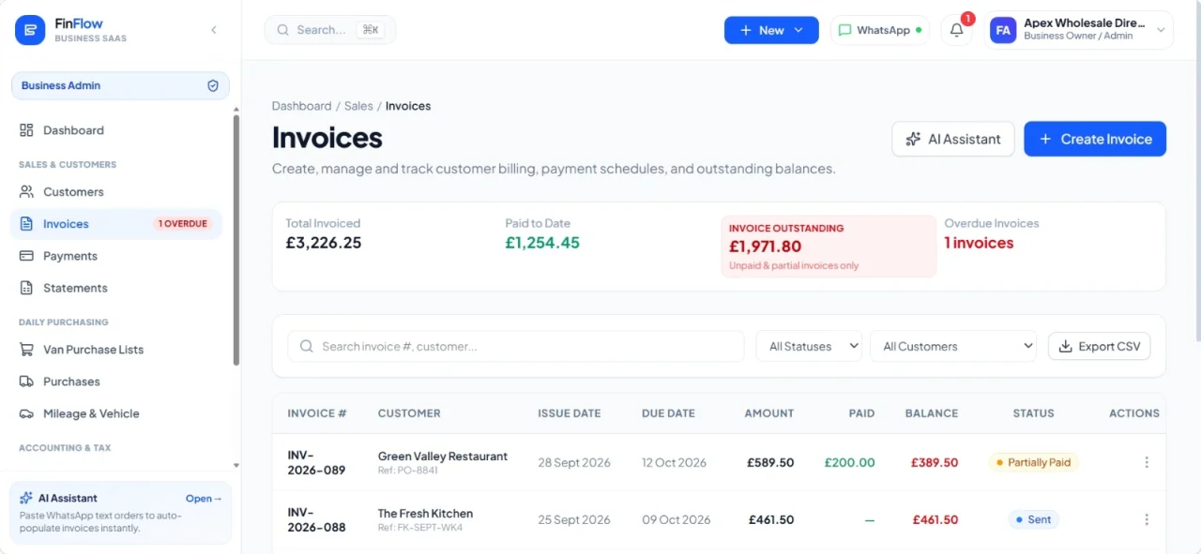
Task: Open invoice INV-2026-088
Action: point(316,520)
